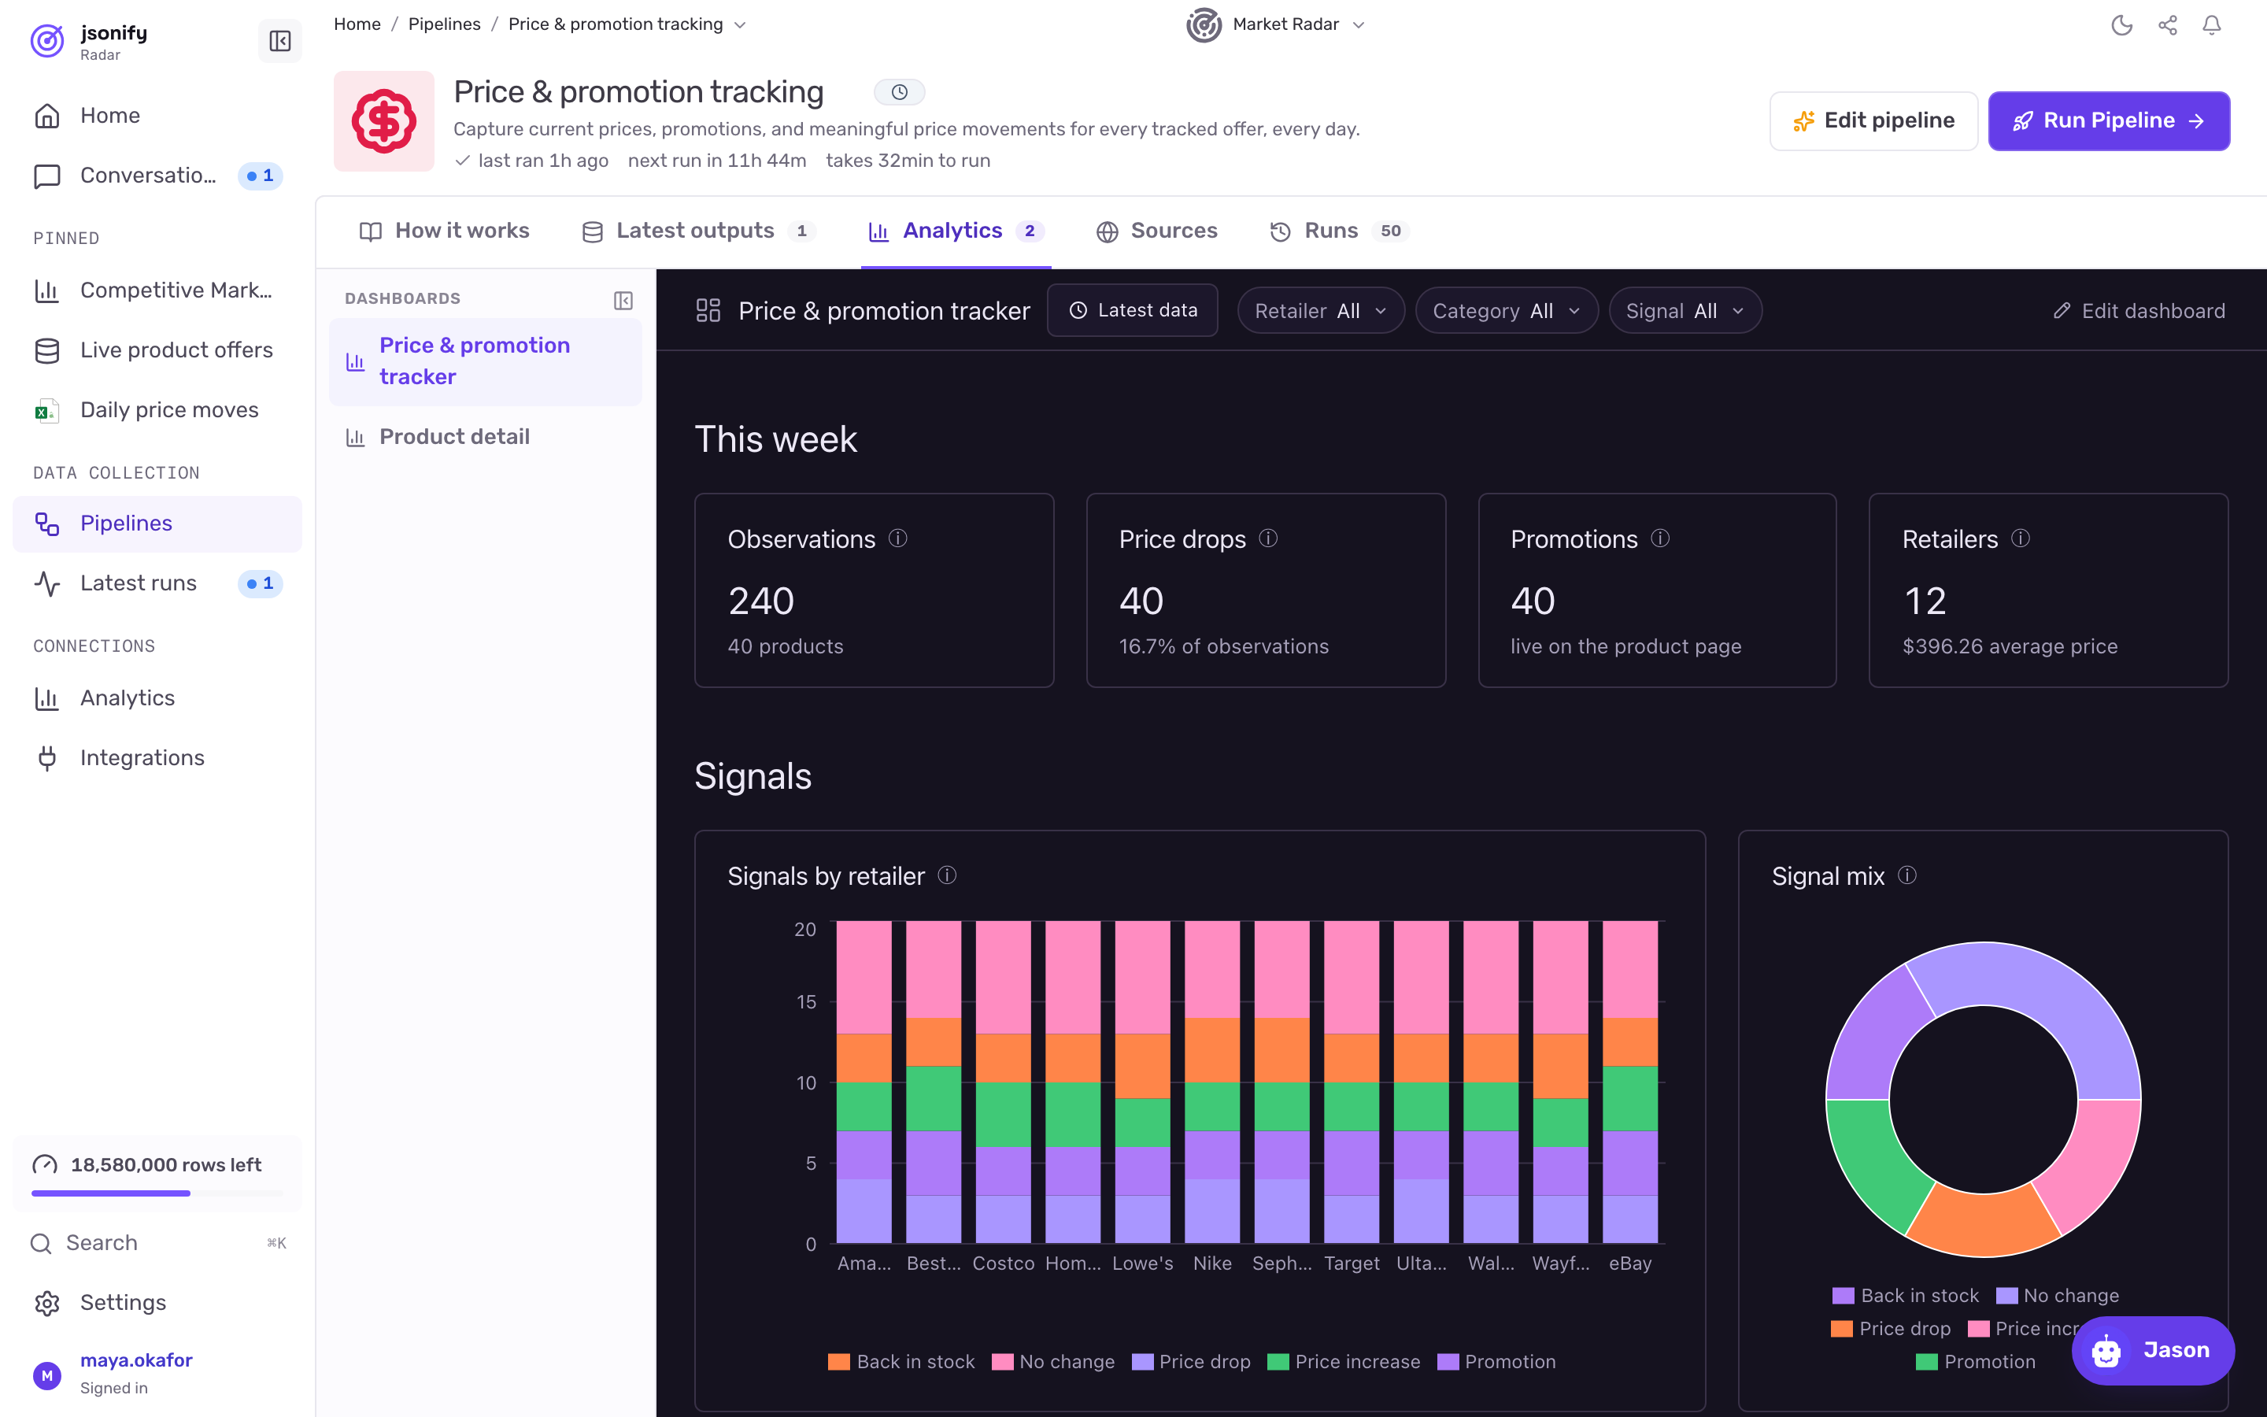Click the Retailers info icon
Viewport: 2267px width, 1417px height.
click(2021, 538)
